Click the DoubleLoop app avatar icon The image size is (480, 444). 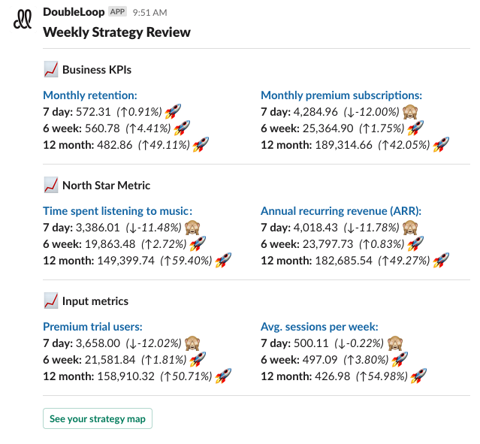[23, 20]
